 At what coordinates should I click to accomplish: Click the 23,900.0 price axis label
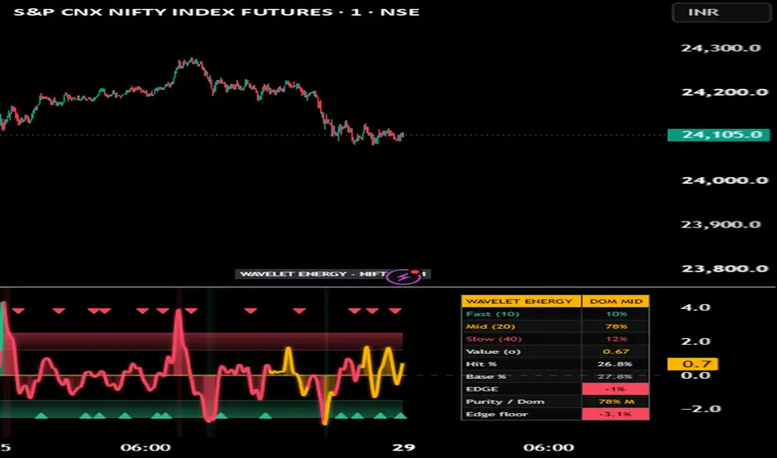[720, 224]
